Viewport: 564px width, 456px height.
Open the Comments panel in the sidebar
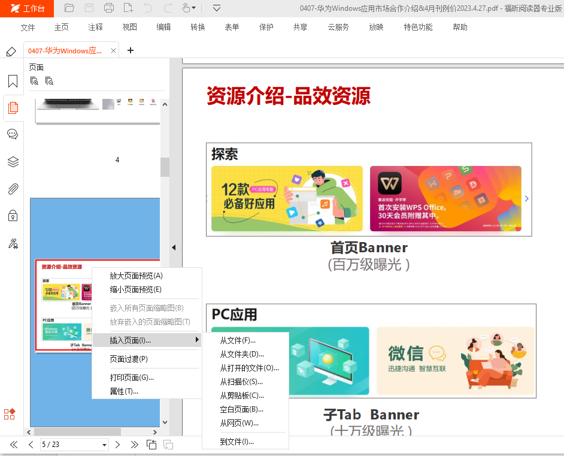13,134
